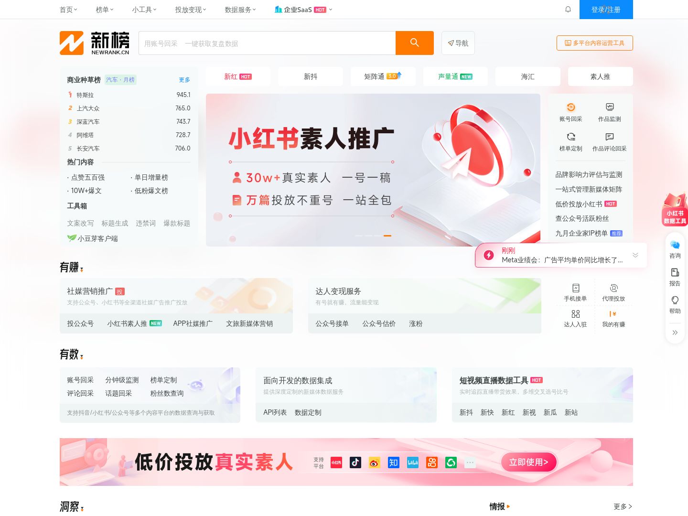
Task: Open the 品牌影响力评估与监测 link
Action: click(589, 174)
